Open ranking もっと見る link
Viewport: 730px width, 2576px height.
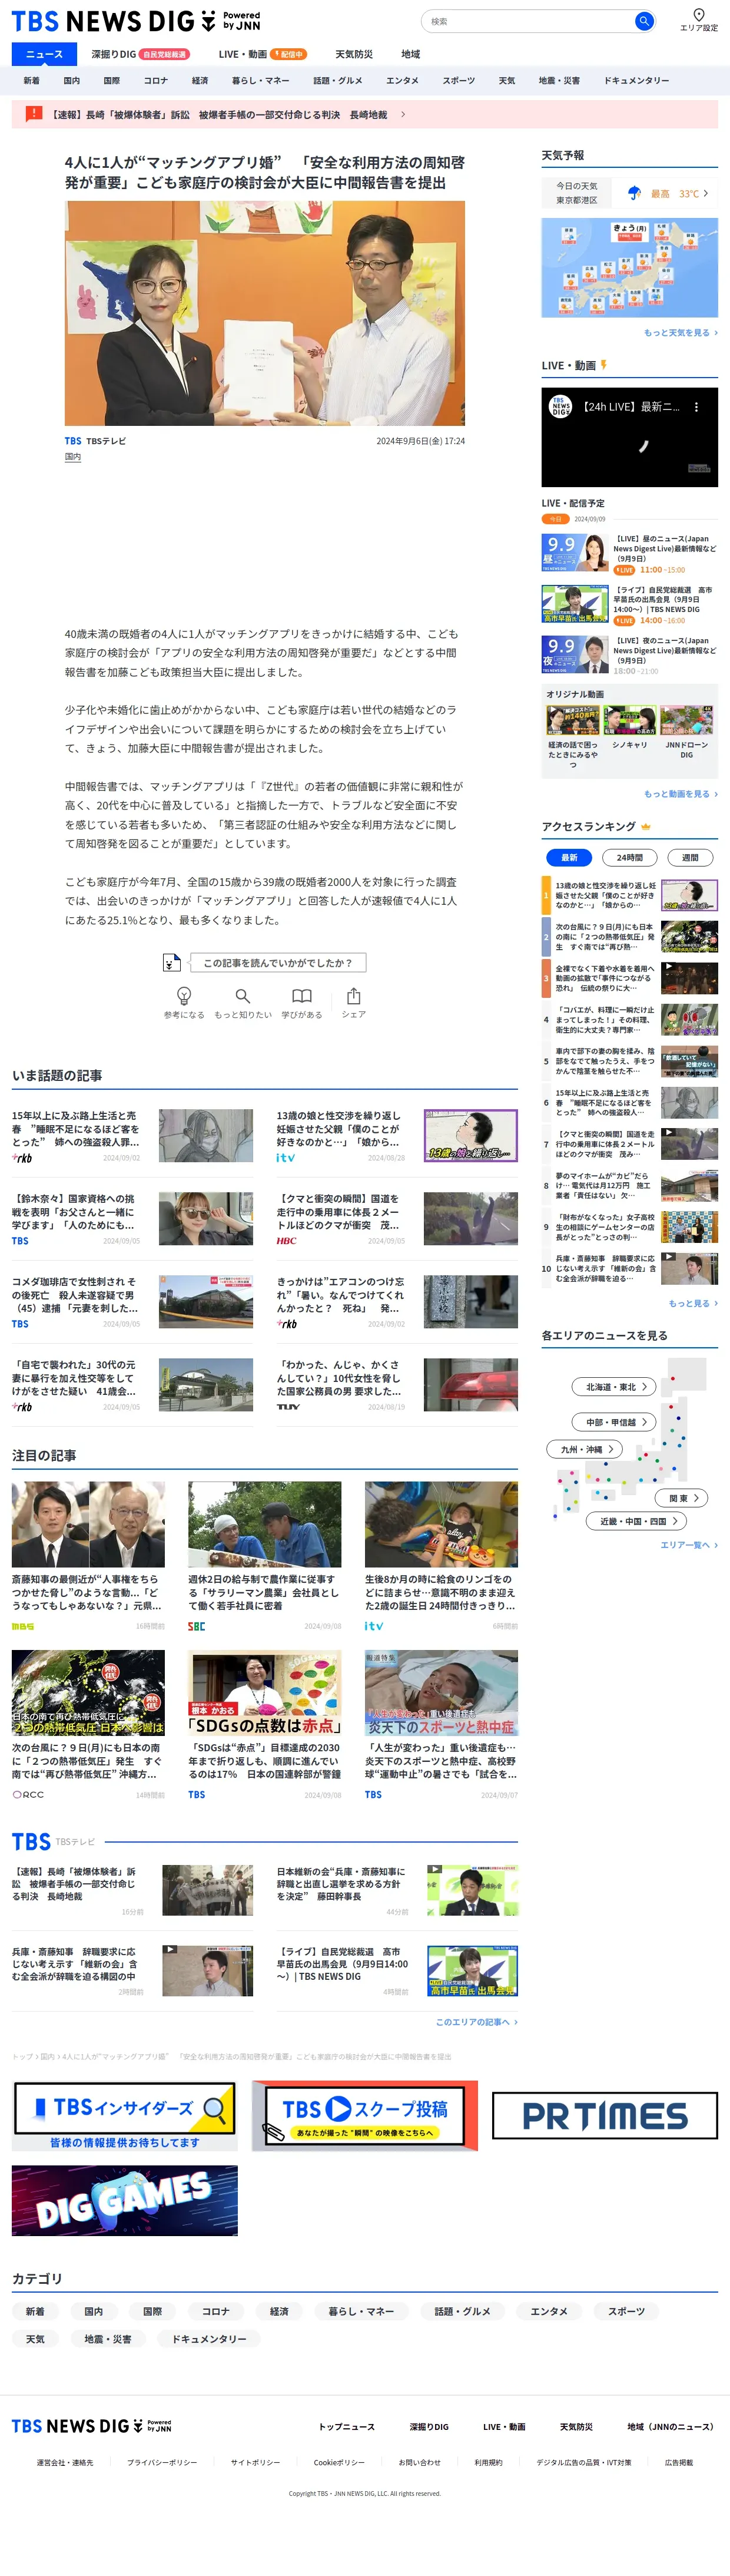pyautogui.click(x=693, y=1303)
